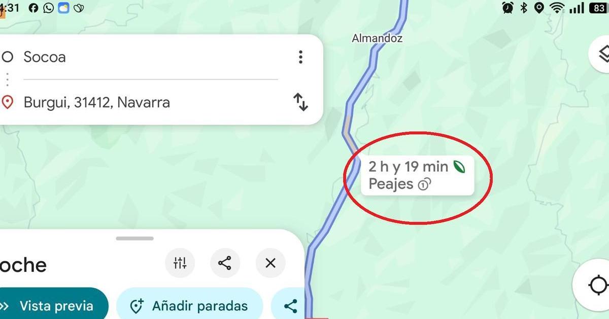This screenshot has height=319, width=609.
Task: Swap origin and destination with arrows icon
Action: [x=301, y=102]
